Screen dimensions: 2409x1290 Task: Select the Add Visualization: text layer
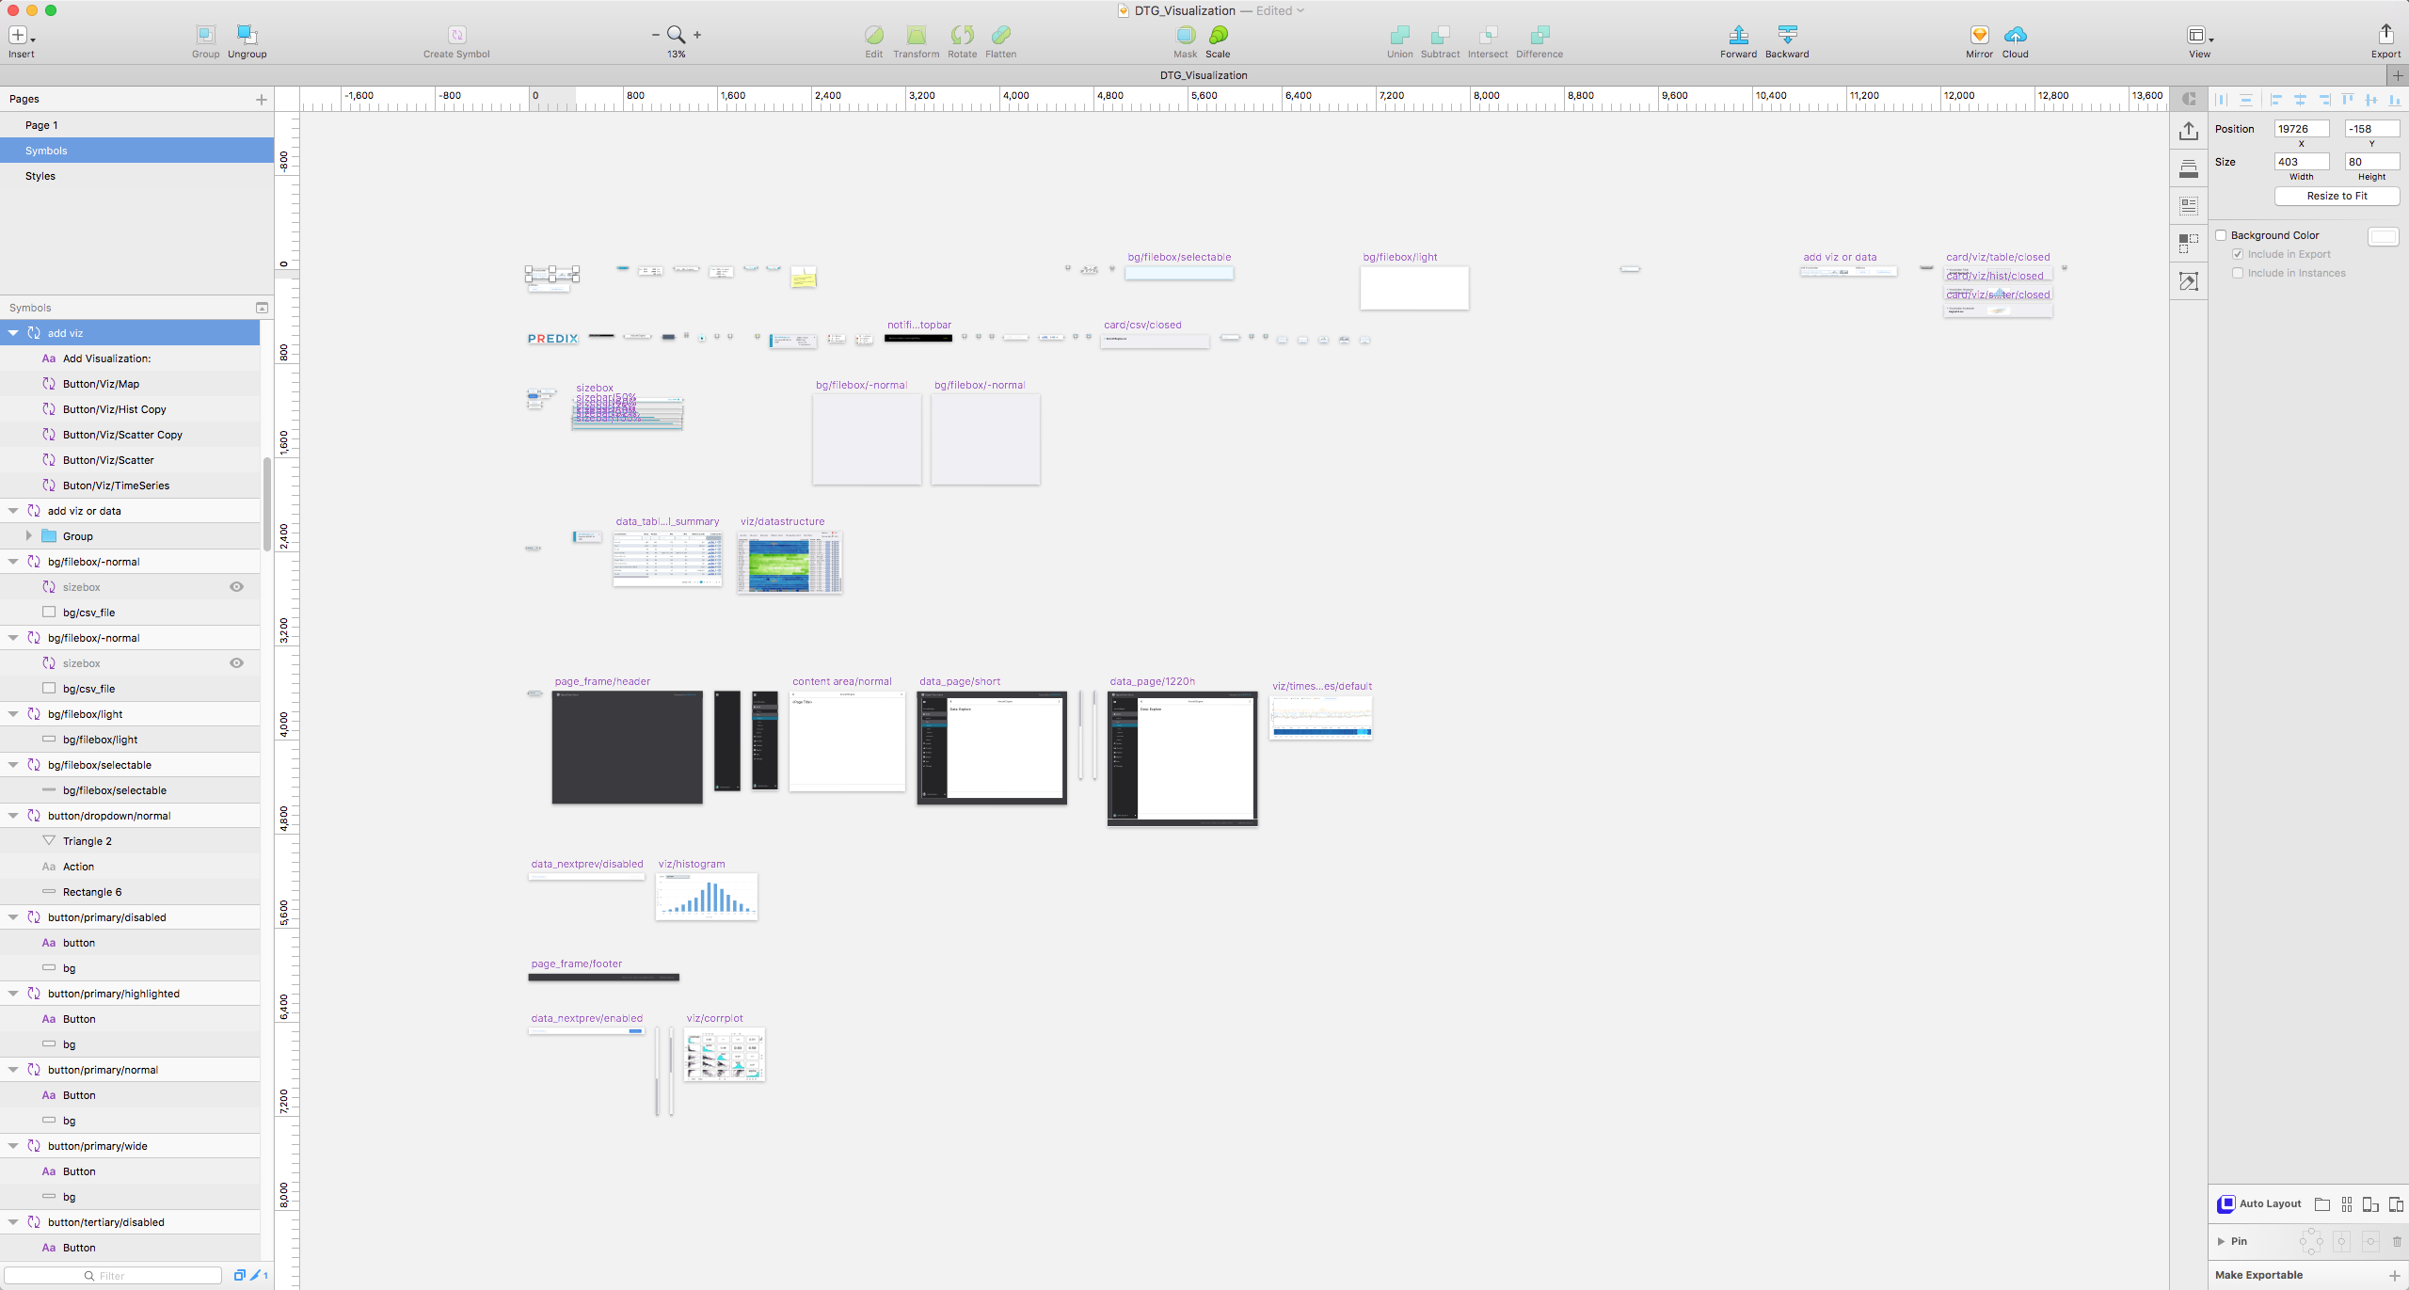click(x=130, y=358)
